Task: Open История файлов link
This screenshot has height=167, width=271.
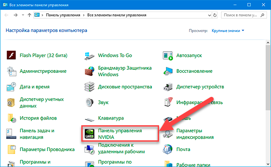Action: click(38, 118)
